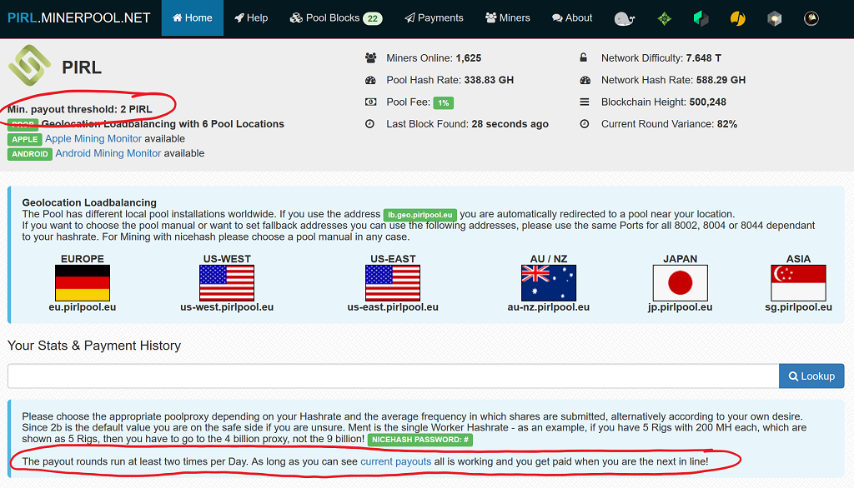Click the Pool Fee money icon
This screenshot has width=854, height=488.
pos(370,102)
